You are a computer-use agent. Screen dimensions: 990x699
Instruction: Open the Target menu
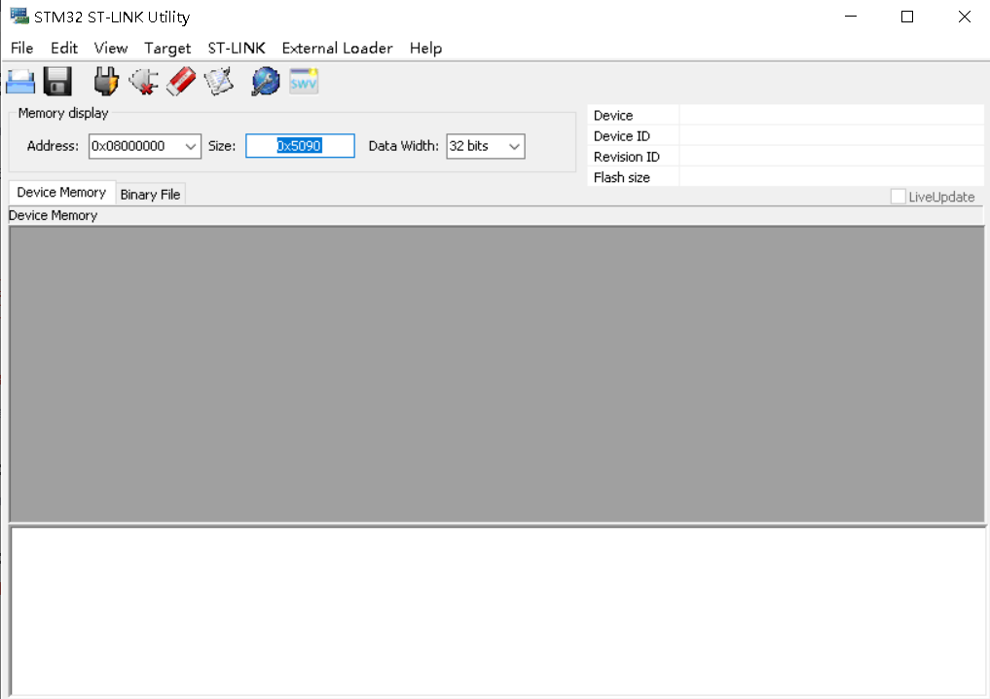(x=167, y=48)
